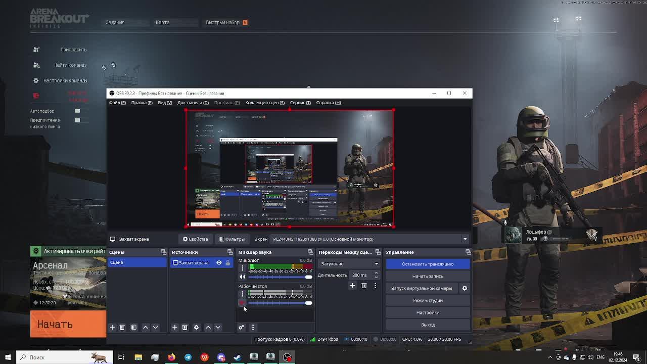Adjust Рабочий стол volume slider
The width and height of the screenshot is (647, 364).
click(x=280, y=303)
